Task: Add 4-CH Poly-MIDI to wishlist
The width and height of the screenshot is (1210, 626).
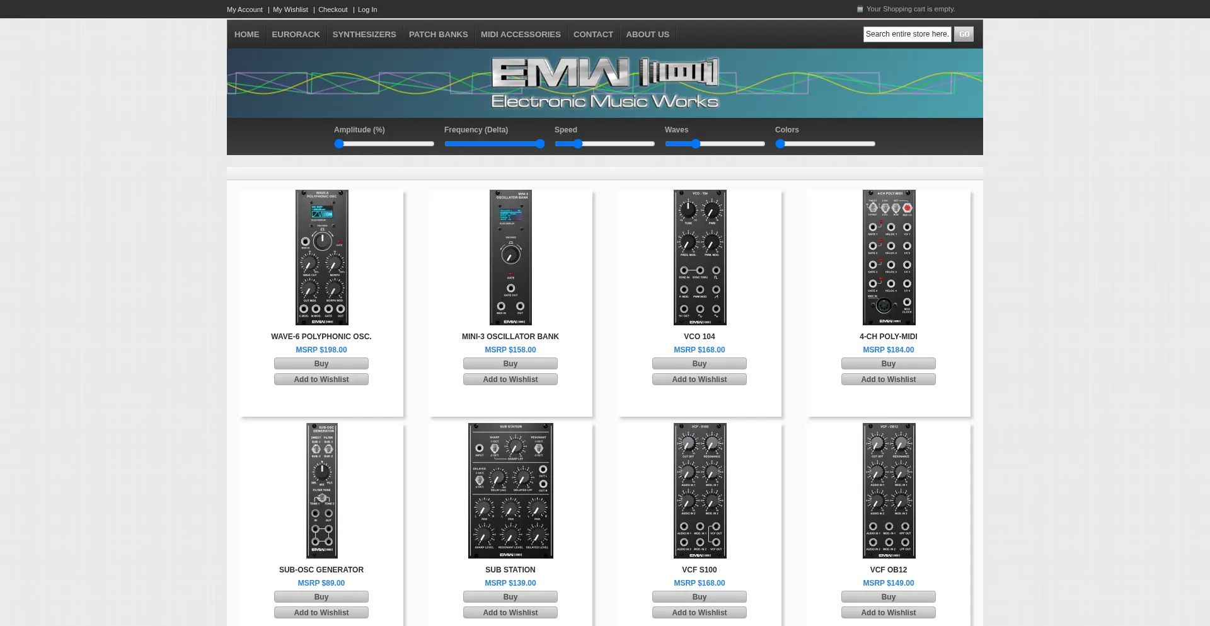Action: coord(889,380)
